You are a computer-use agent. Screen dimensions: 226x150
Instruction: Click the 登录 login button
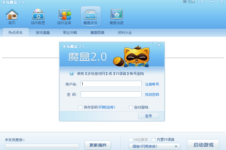pos(149,116)
